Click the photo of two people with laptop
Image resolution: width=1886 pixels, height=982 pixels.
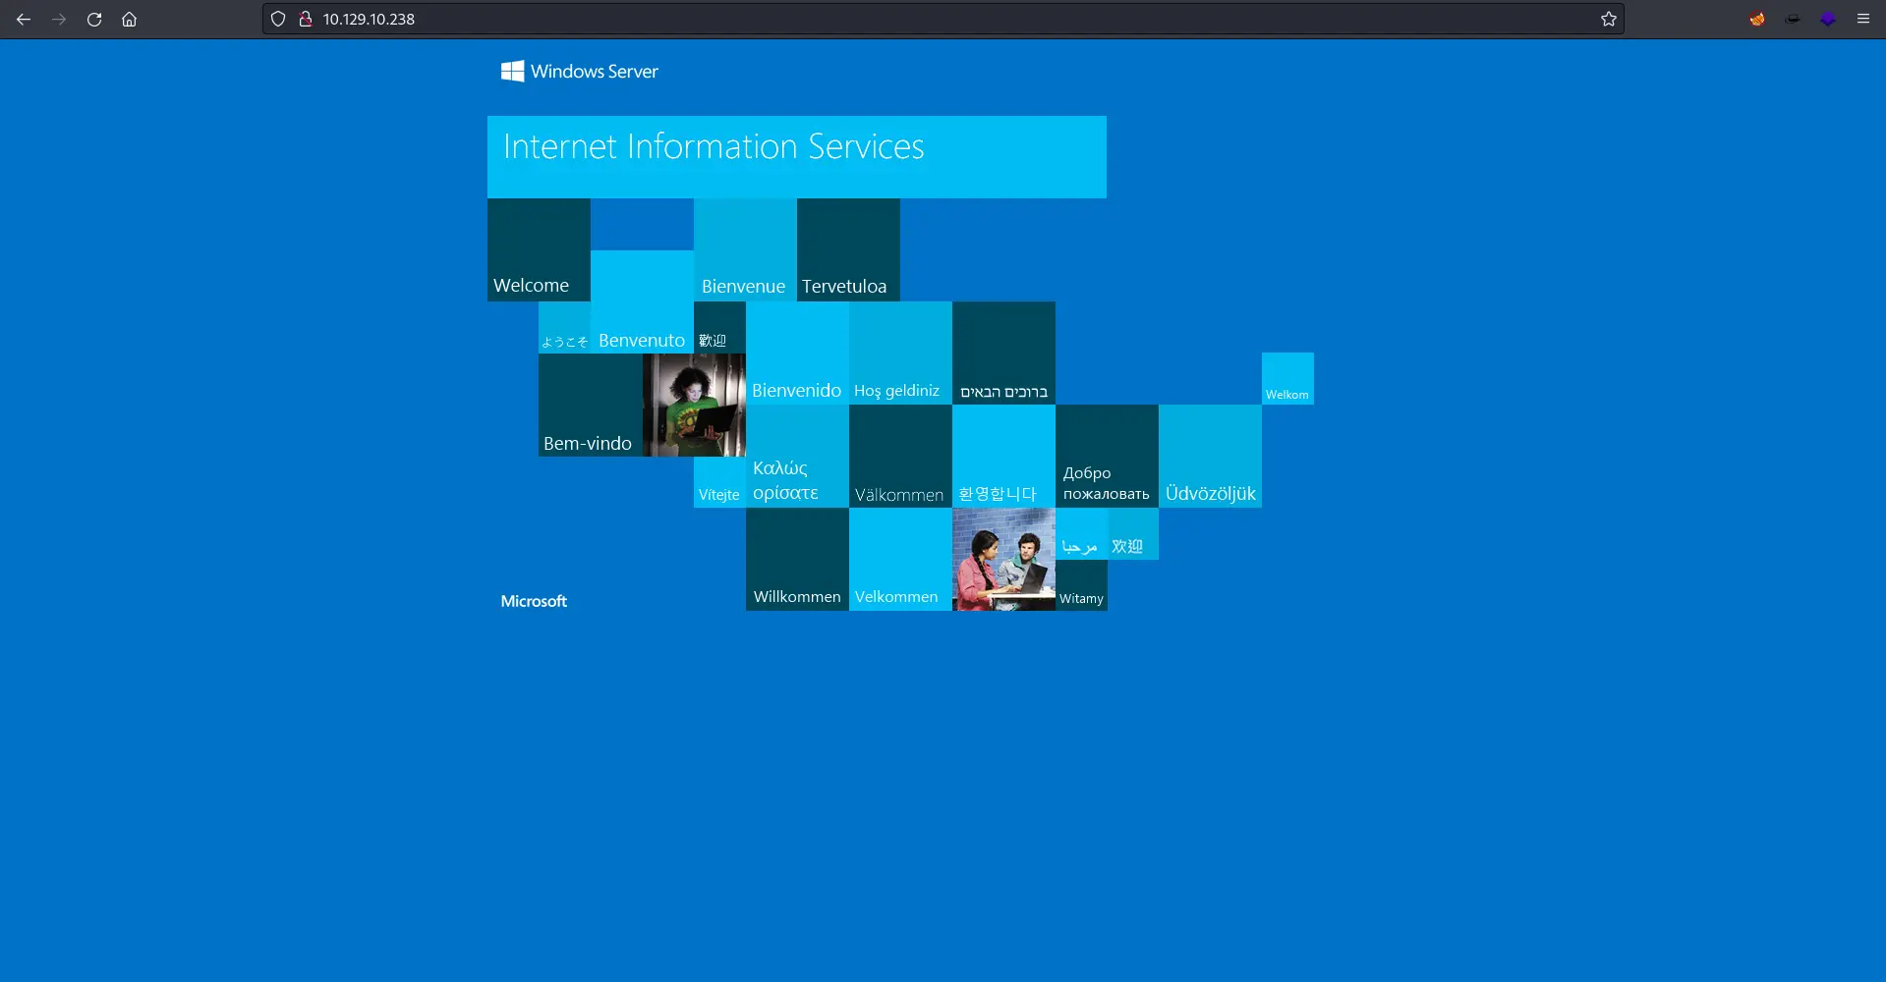[1003, 559]
